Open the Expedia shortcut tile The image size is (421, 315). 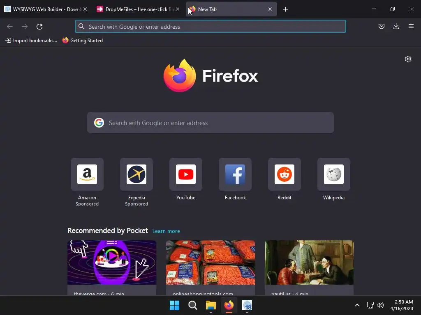[136, 174]
